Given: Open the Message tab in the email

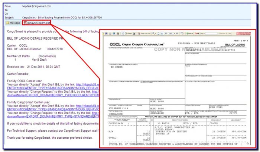Looking at the screenshot, I should (13, 23).
